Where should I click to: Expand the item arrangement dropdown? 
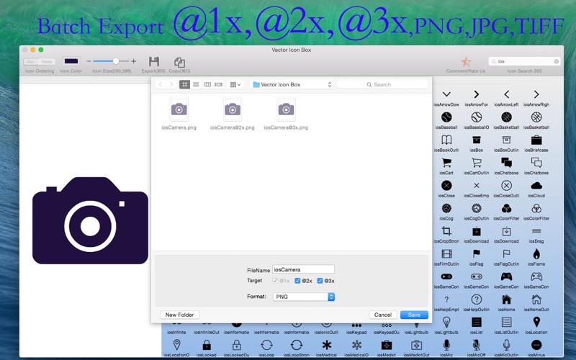tap(235, 84)
